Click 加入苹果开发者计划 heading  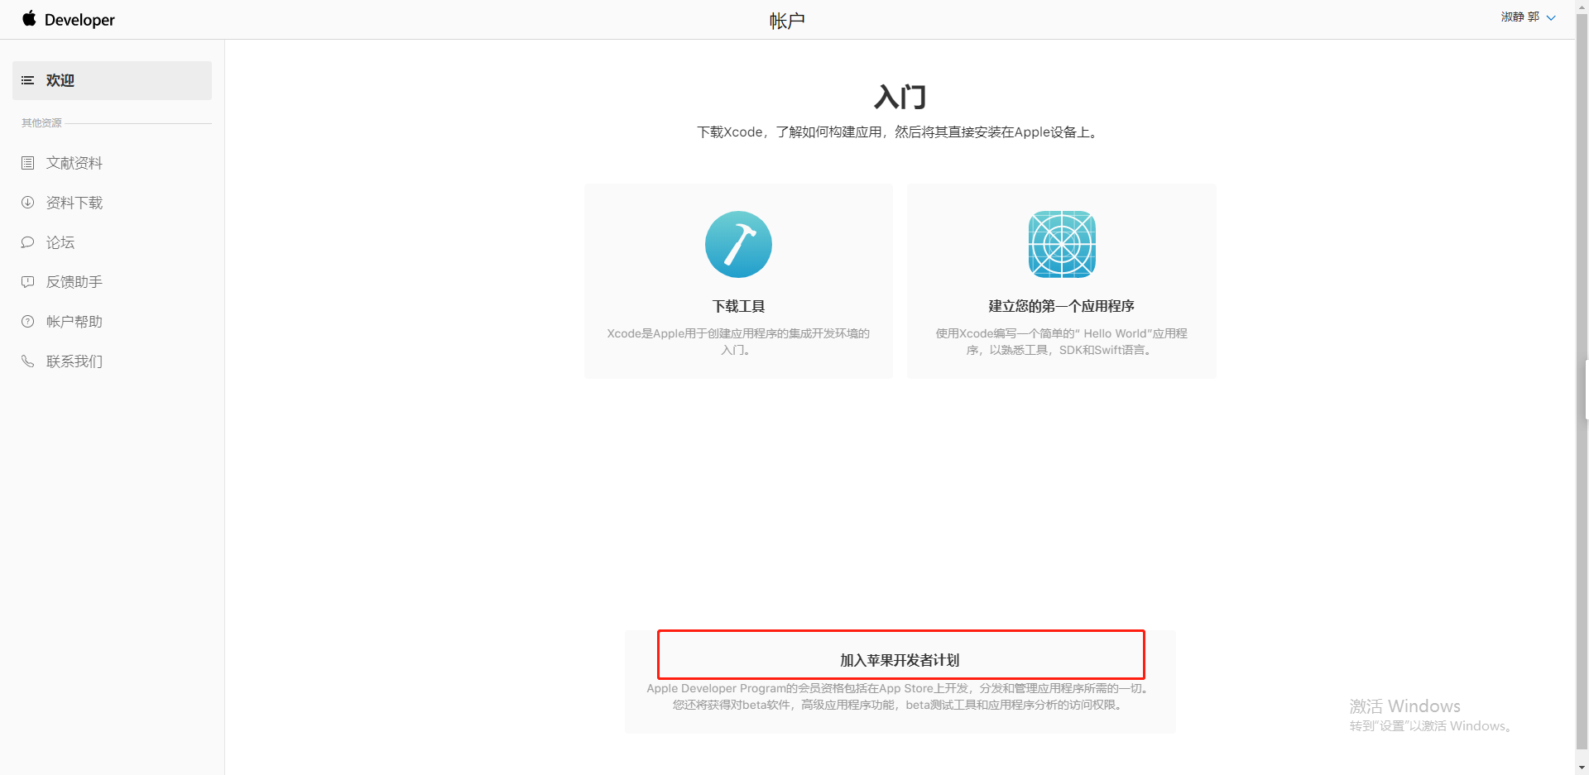[x=900, y=660]
